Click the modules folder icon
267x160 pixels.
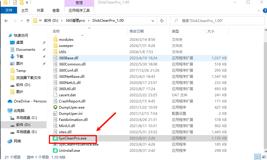point(55,39)
